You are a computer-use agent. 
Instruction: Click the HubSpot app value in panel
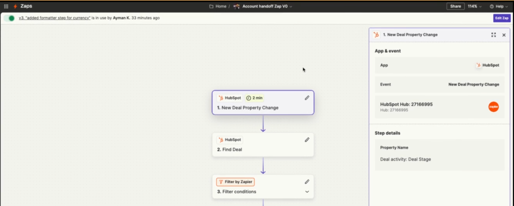point(487,65)
